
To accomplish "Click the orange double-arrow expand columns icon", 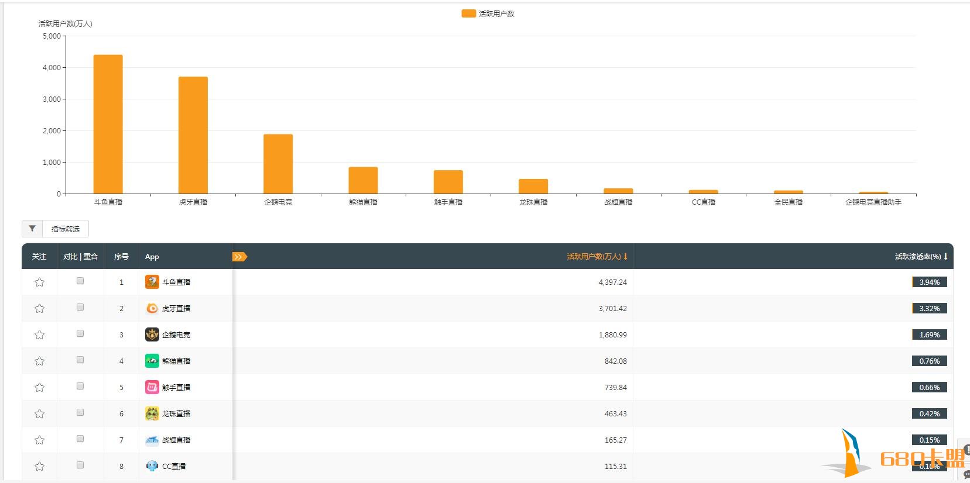I will (x=239, y=257).
